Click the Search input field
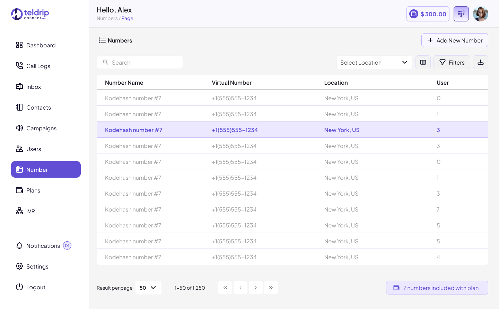This screenshot has height=309, width=499. (140, 63)
